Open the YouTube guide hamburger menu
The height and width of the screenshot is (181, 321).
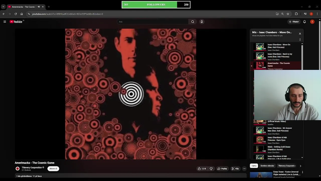[x=5, y=22]
